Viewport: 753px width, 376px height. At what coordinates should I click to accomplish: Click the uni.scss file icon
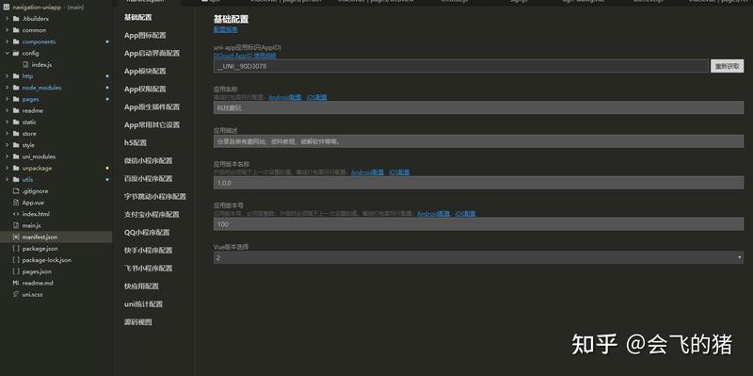(x=16, y=294)
